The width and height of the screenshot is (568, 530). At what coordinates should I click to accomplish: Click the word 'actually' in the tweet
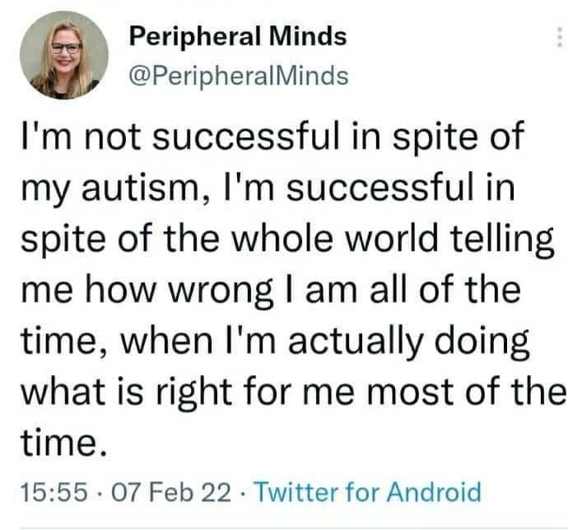pyautogui.click(x=356, y=342)
